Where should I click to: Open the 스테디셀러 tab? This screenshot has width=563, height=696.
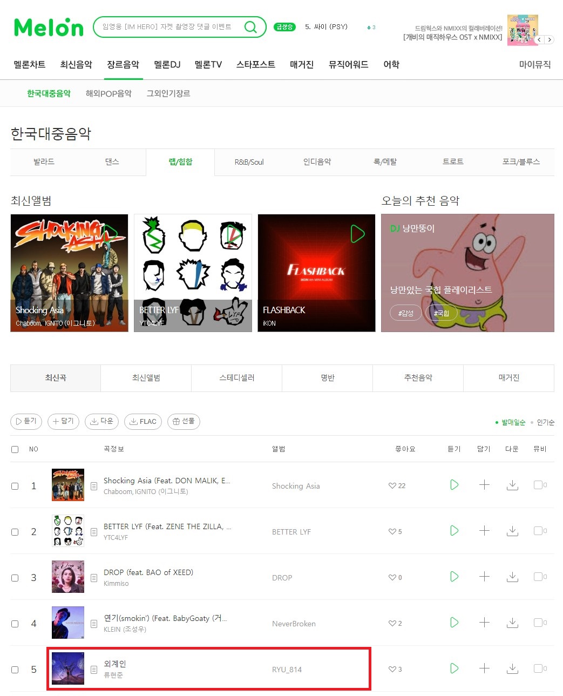(236, 378)
